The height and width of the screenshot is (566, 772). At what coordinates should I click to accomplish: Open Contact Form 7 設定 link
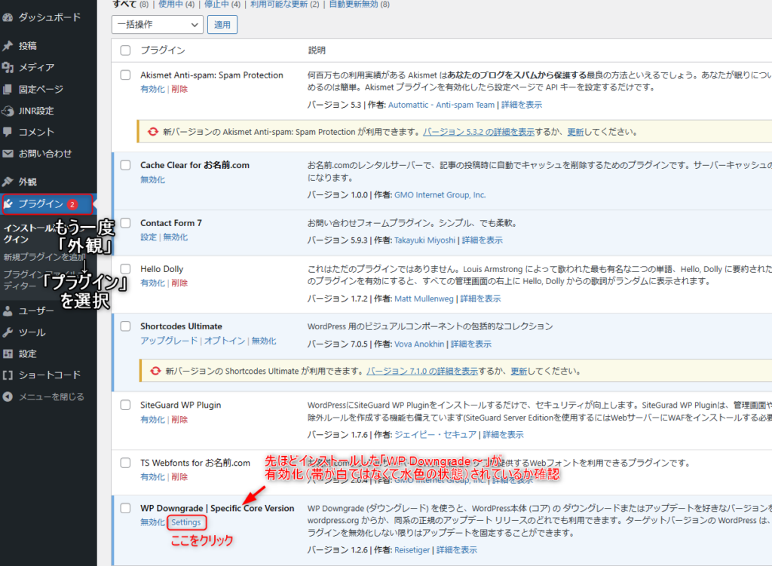149,237
